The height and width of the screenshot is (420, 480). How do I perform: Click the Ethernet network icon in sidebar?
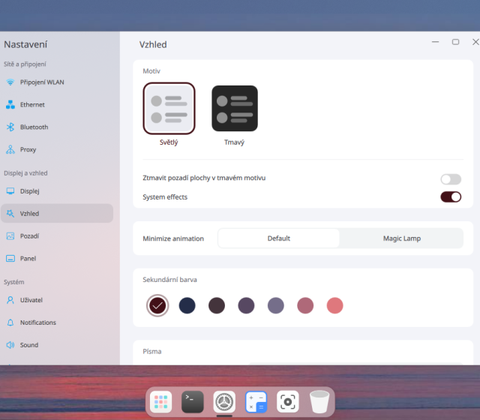pyautogui.click(x=10, y=105)
